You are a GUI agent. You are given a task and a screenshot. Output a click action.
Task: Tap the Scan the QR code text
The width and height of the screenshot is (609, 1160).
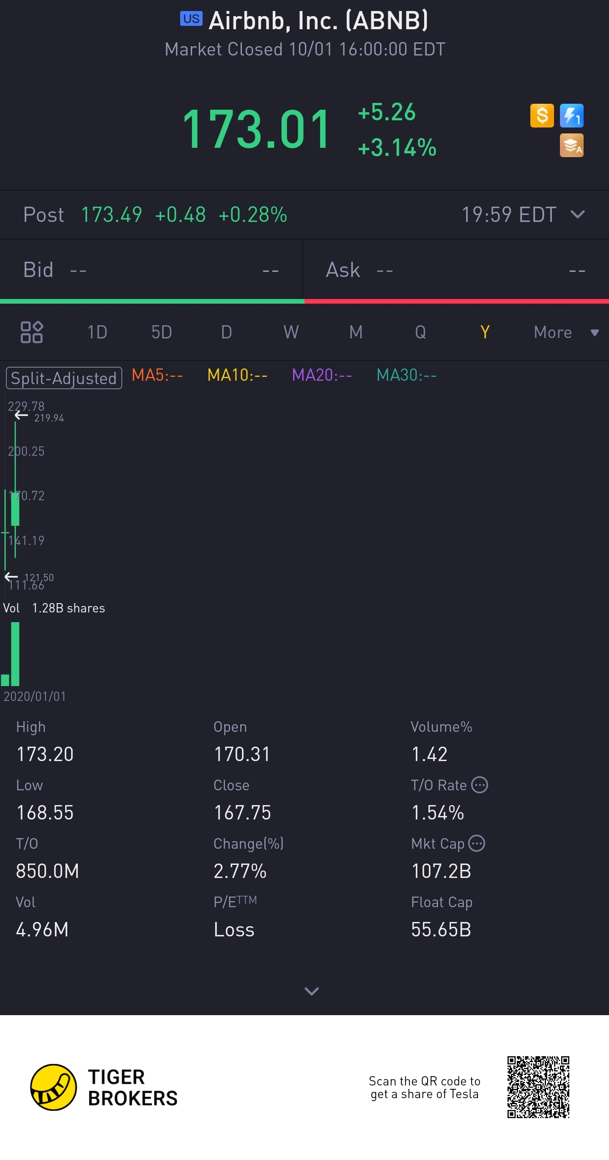pyautogui.click(x=425, y=1087)
